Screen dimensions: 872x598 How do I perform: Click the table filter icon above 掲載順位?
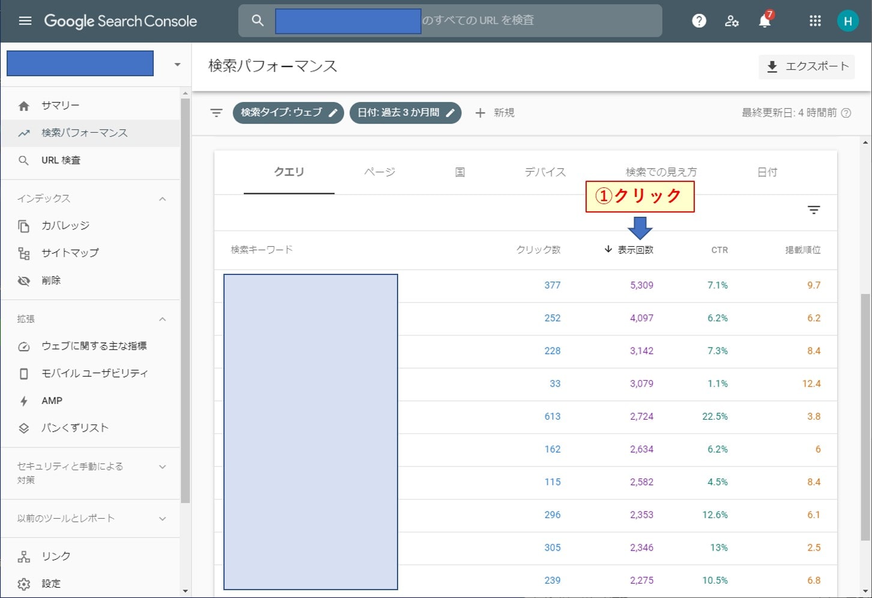[814, 210]
